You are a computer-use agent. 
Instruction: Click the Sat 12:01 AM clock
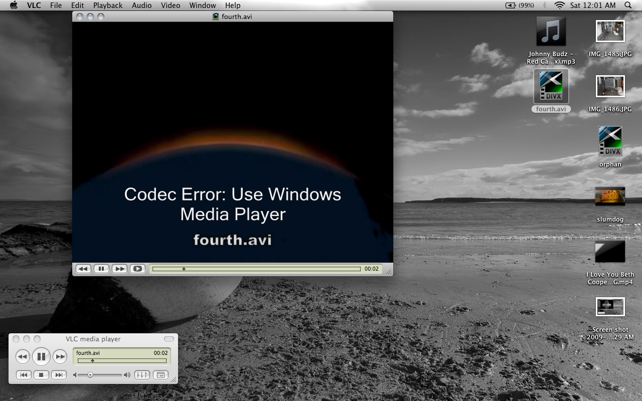tap(593, 5)
